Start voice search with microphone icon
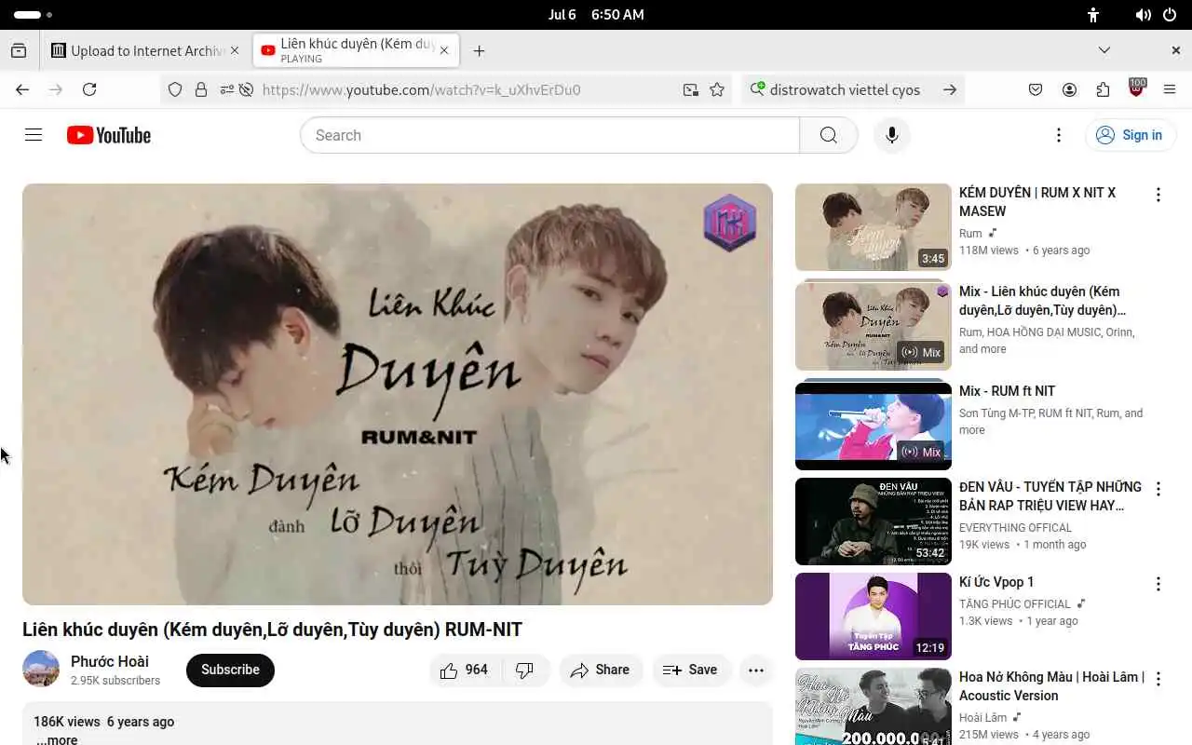This screenshot has height=745, width=1192. (891, 135)
